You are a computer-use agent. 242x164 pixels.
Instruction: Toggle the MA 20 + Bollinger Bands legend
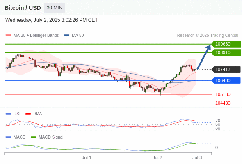[36, 36]
